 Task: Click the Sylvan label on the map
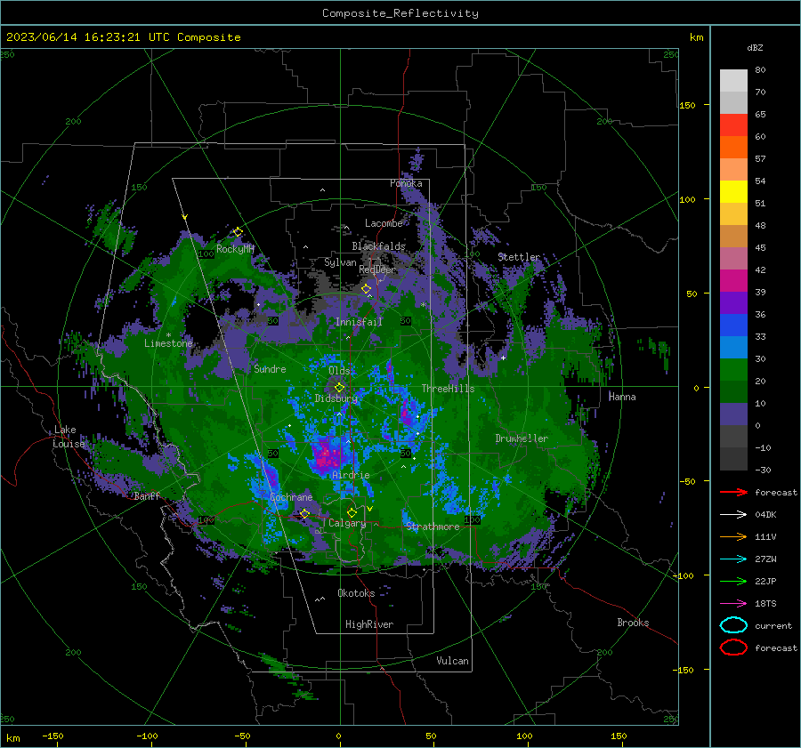tap(340, 262)
